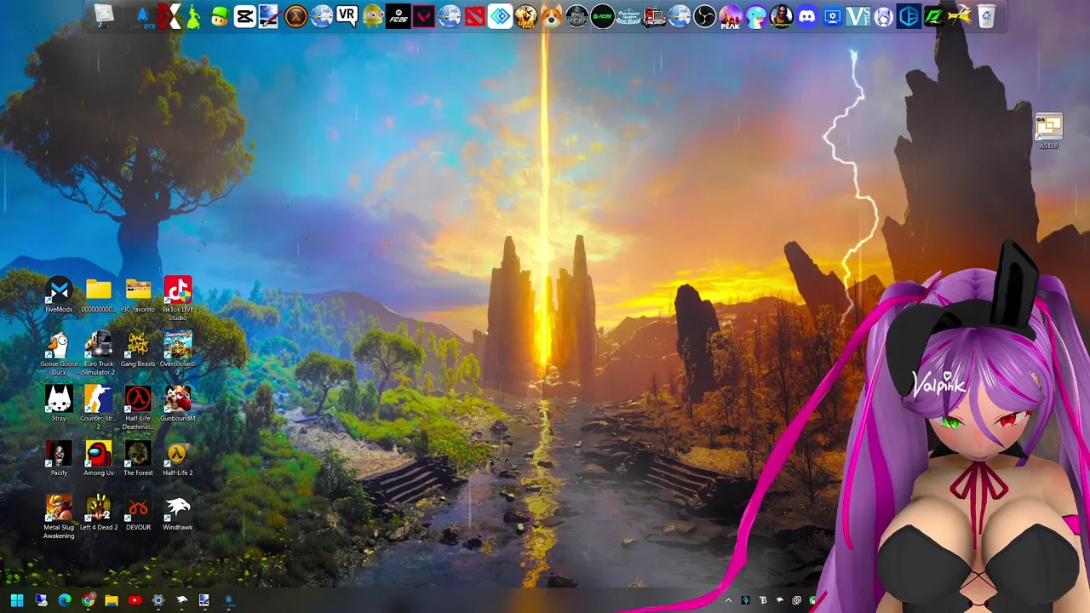
Task: Select the DEVOUR desktop icon
Action: tap(138, 513)
